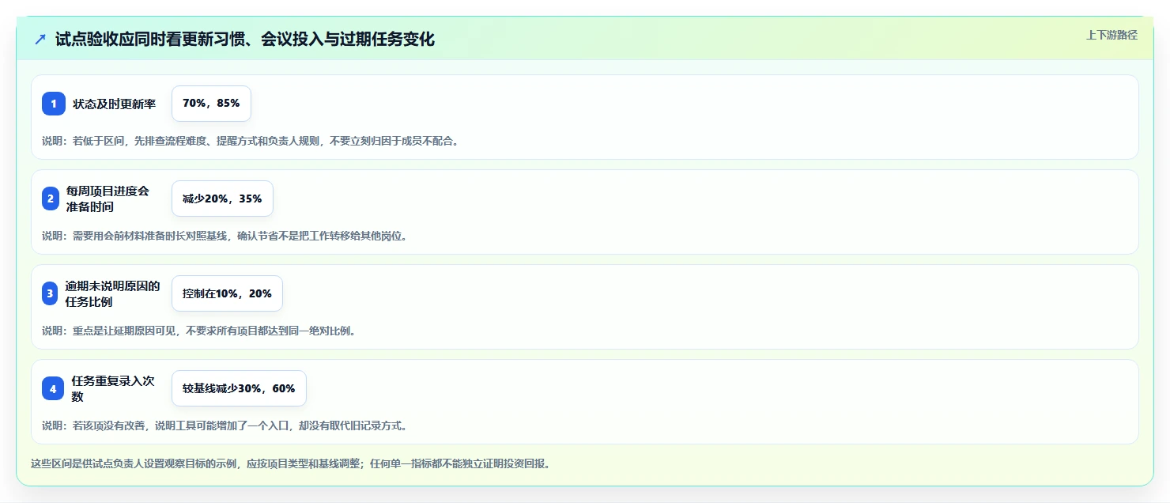The image size is (1170, 503).
Task: Click the 状态及时更新率 label
Action: point(115,104)
